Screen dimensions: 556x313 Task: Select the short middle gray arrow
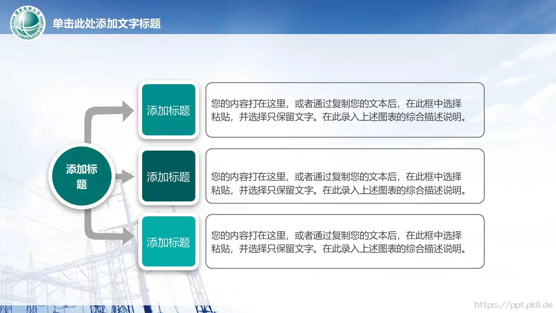[124, 177]
